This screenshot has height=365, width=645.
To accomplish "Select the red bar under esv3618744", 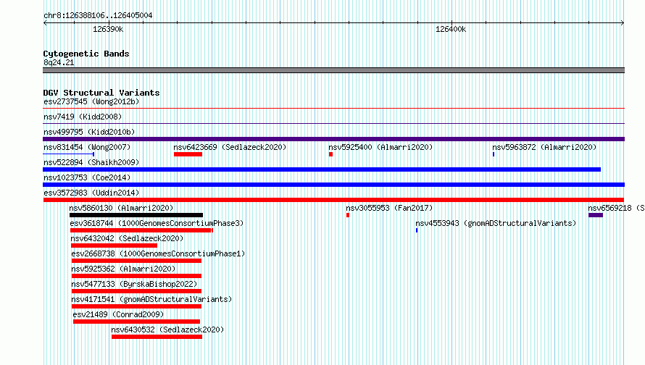I will pyautogui.click(x=141, y=230).
